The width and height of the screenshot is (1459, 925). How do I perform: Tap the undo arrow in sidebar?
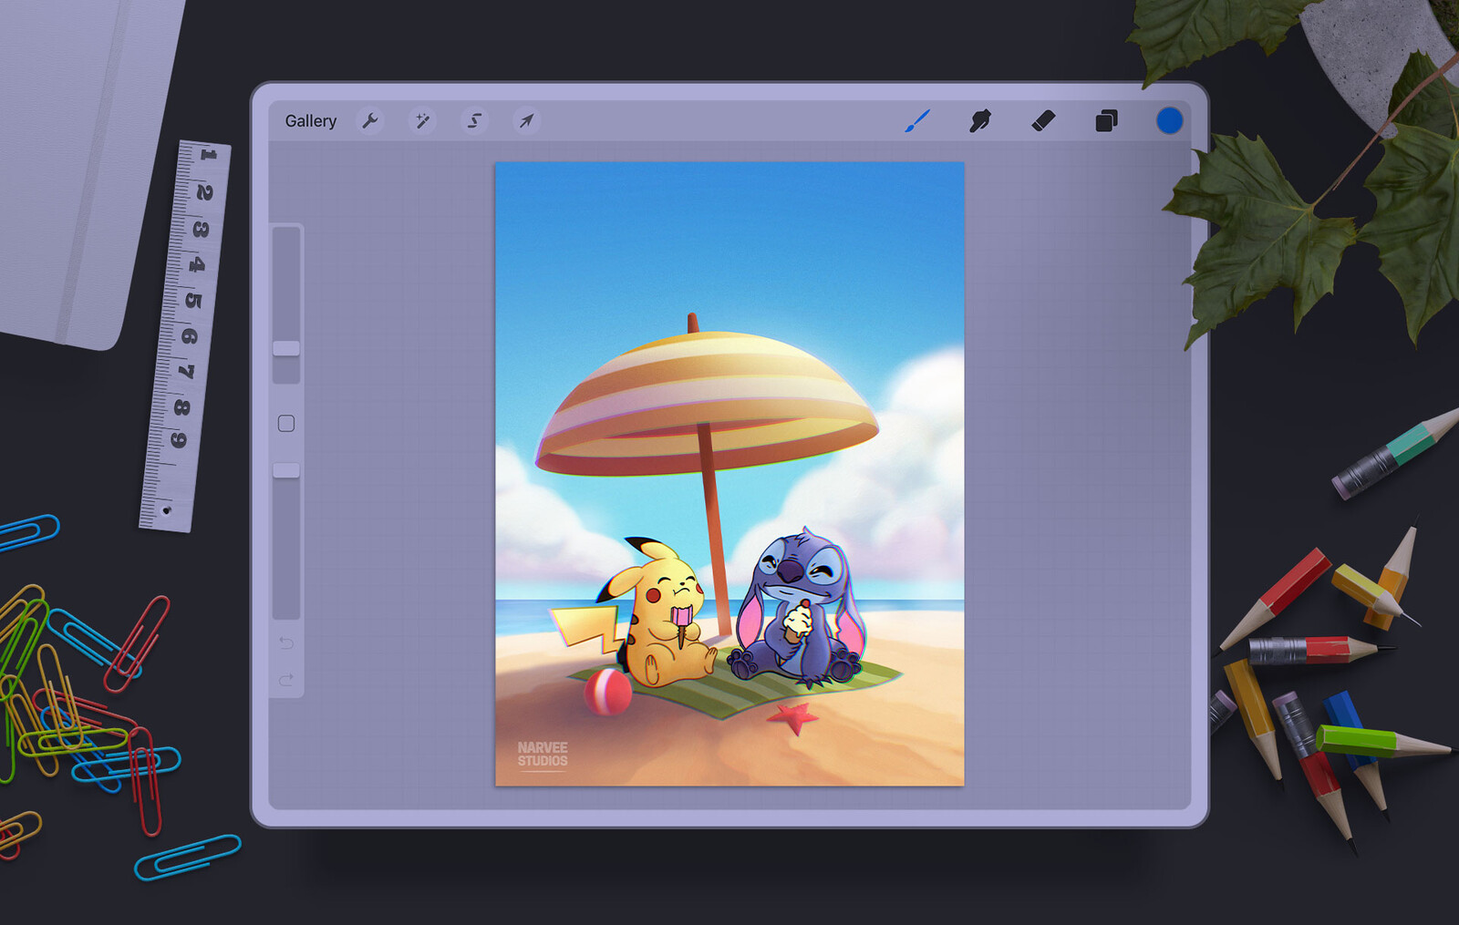286,643
